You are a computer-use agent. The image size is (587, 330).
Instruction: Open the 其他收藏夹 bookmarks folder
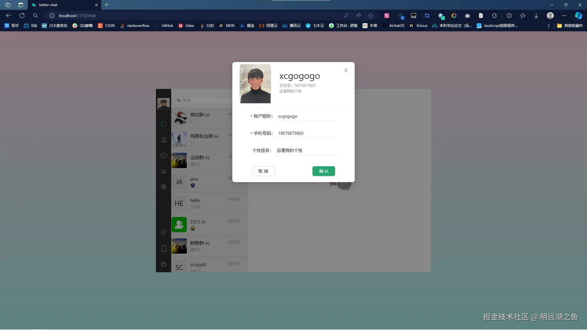coord(570,26)
